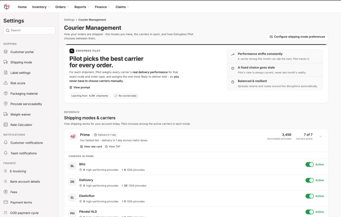Screen dimensions: 341x217
Task: Click the search magnifier icon in Settings
Action: [x=8, y=30]
